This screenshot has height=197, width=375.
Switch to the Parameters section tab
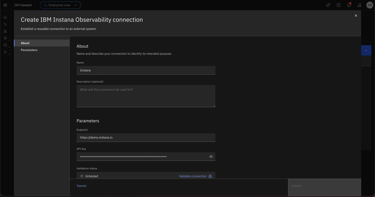coord(42,50)
